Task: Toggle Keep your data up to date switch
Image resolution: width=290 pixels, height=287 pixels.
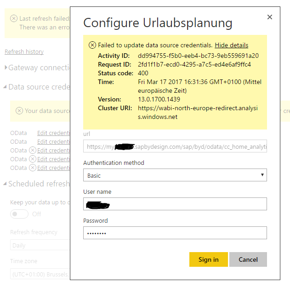Action: (x=19, y=214)
